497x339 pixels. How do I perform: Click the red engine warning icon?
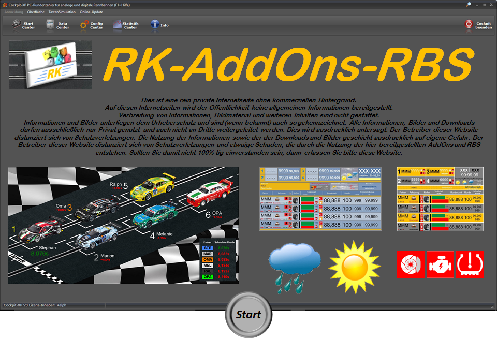[440, 264]
